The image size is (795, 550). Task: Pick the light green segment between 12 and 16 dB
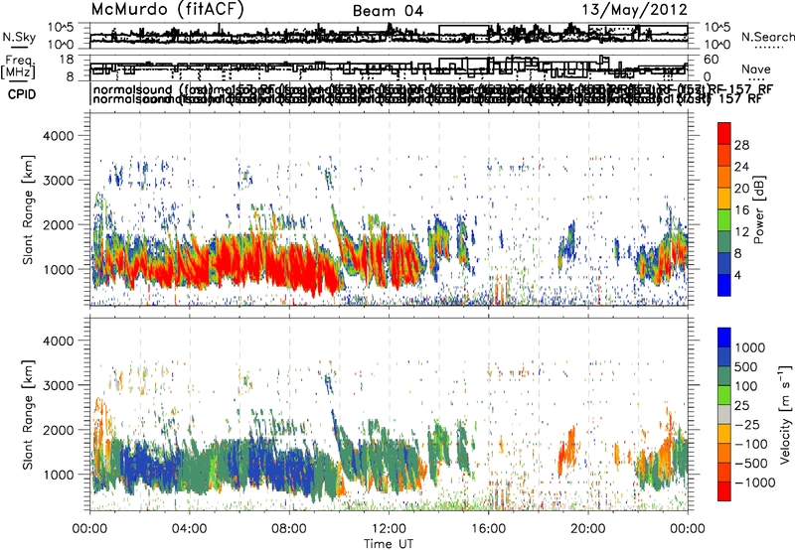point(724,220)
